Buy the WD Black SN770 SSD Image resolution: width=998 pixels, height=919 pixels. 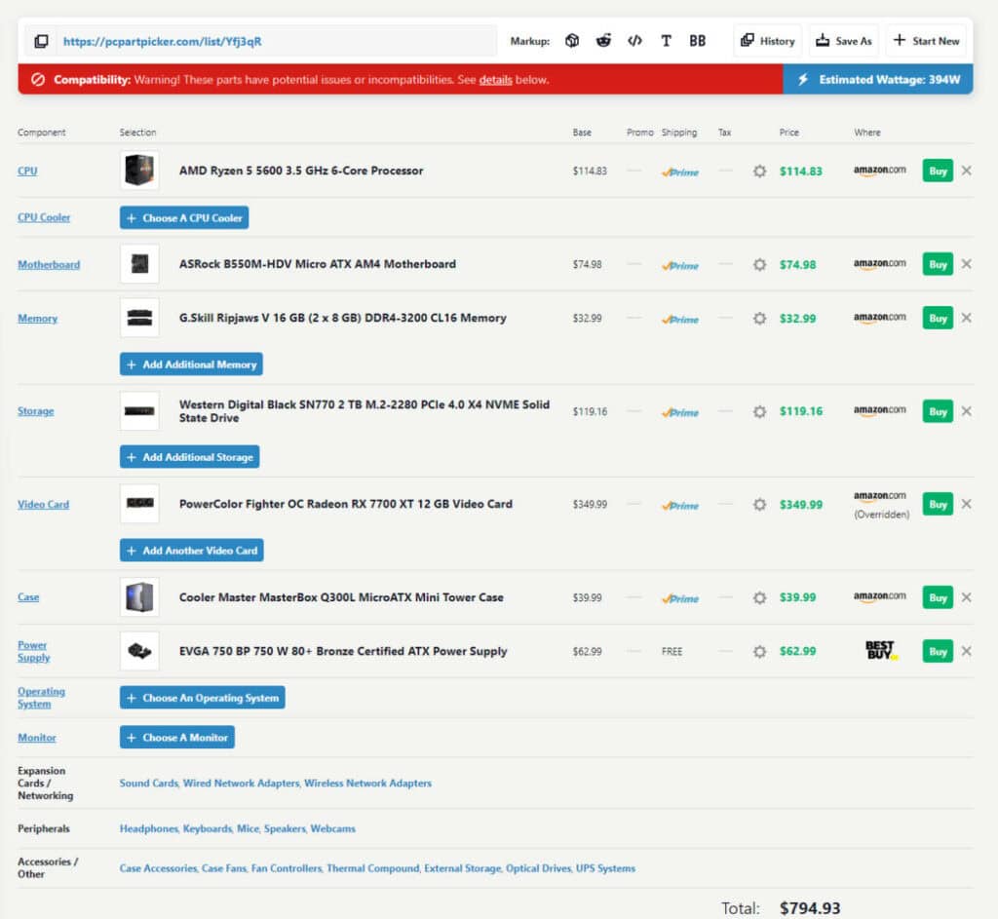coord(938,411)
